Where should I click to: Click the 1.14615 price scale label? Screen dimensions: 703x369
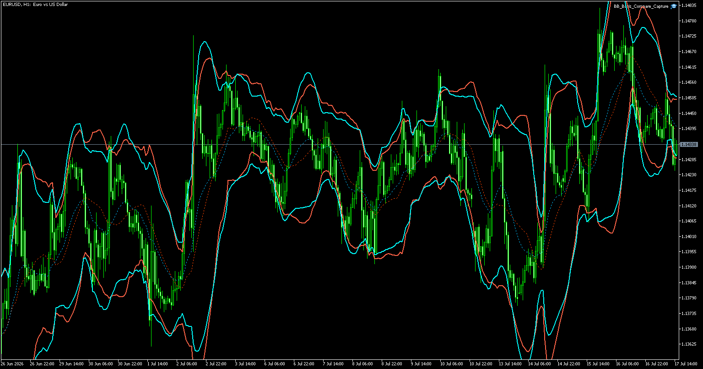click(x=689, y=67)
